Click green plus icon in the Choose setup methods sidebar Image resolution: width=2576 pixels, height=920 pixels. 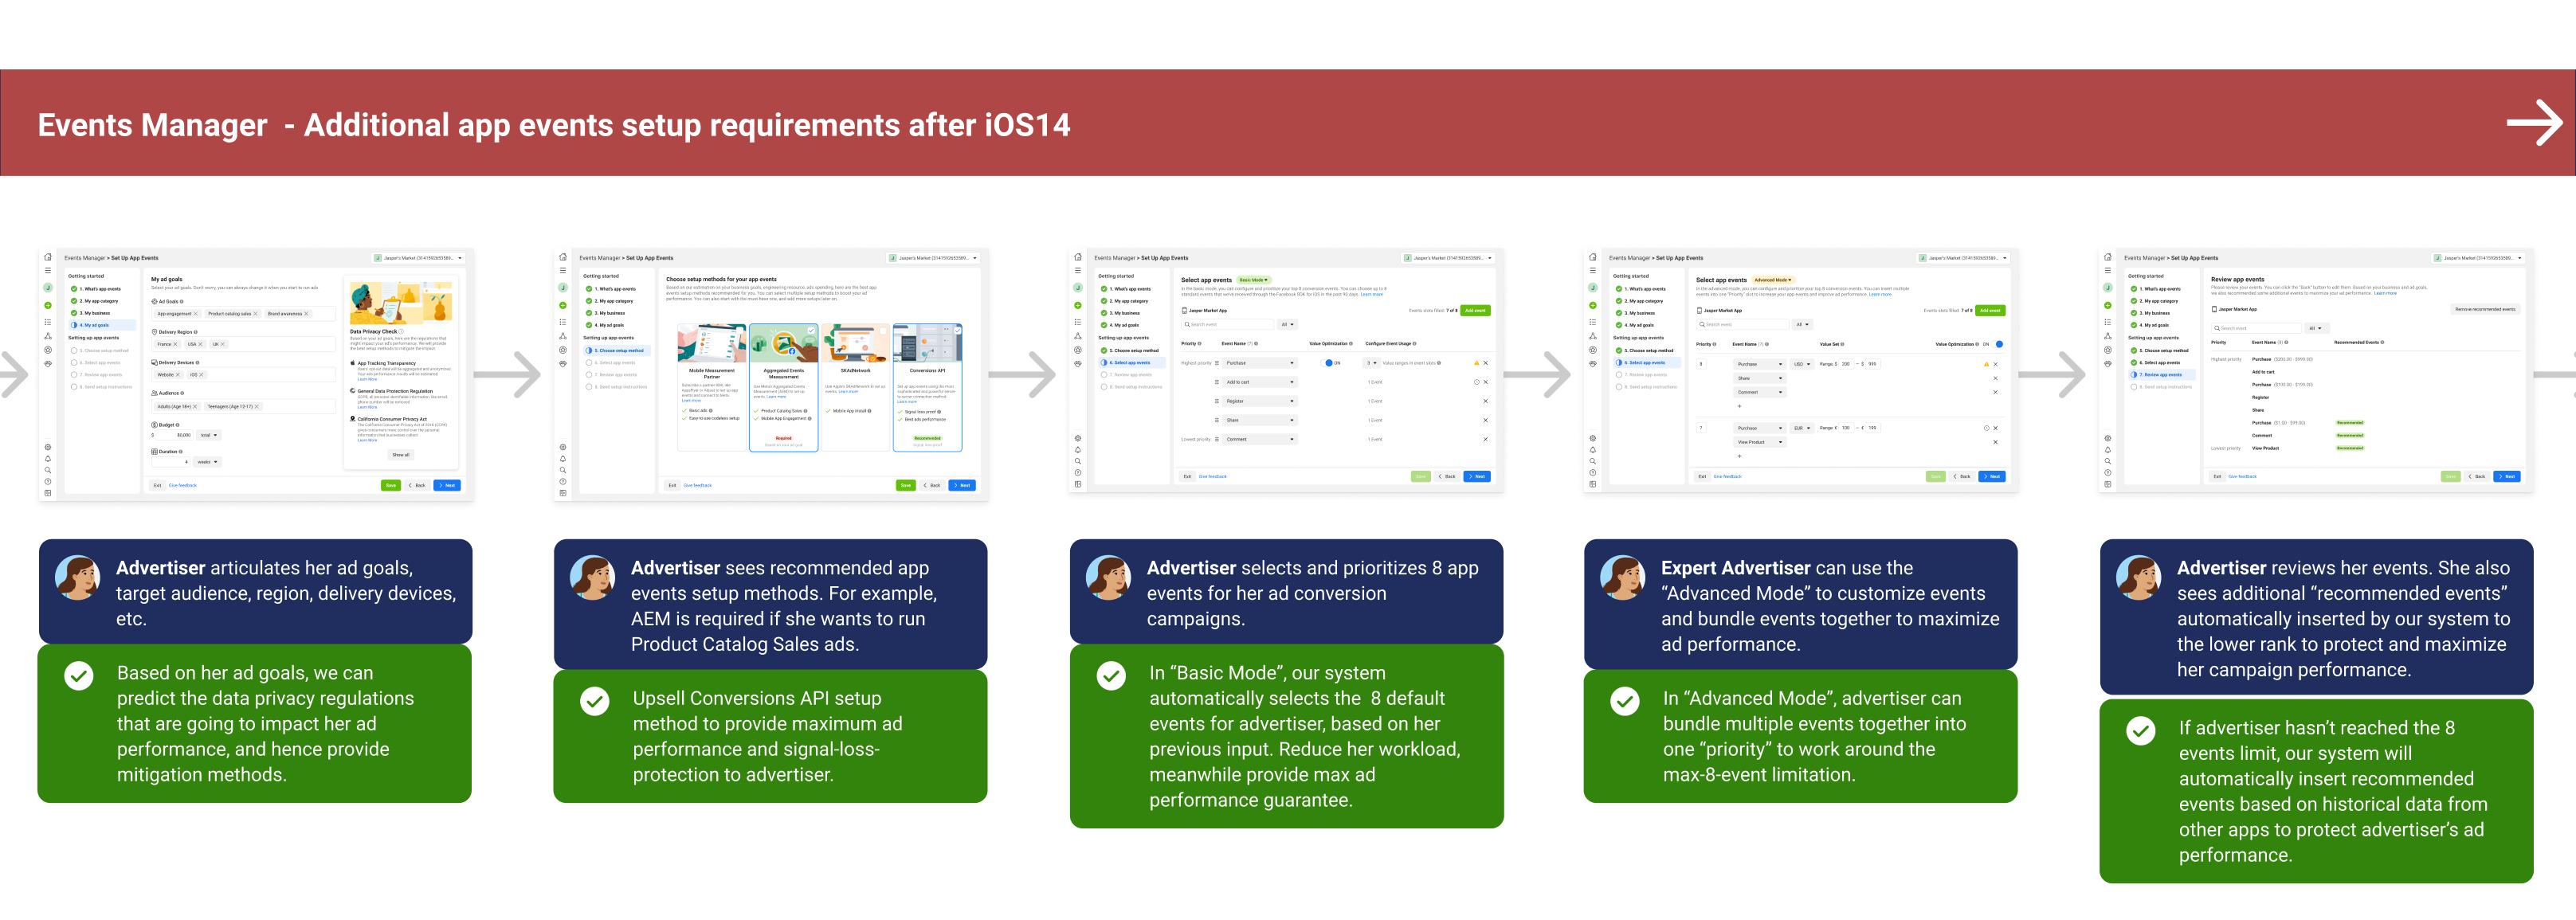point(563,305)
